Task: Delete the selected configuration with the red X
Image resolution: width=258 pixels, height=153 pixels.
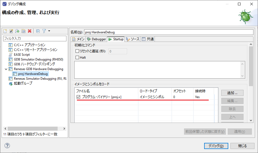Action: click(30, 31)
